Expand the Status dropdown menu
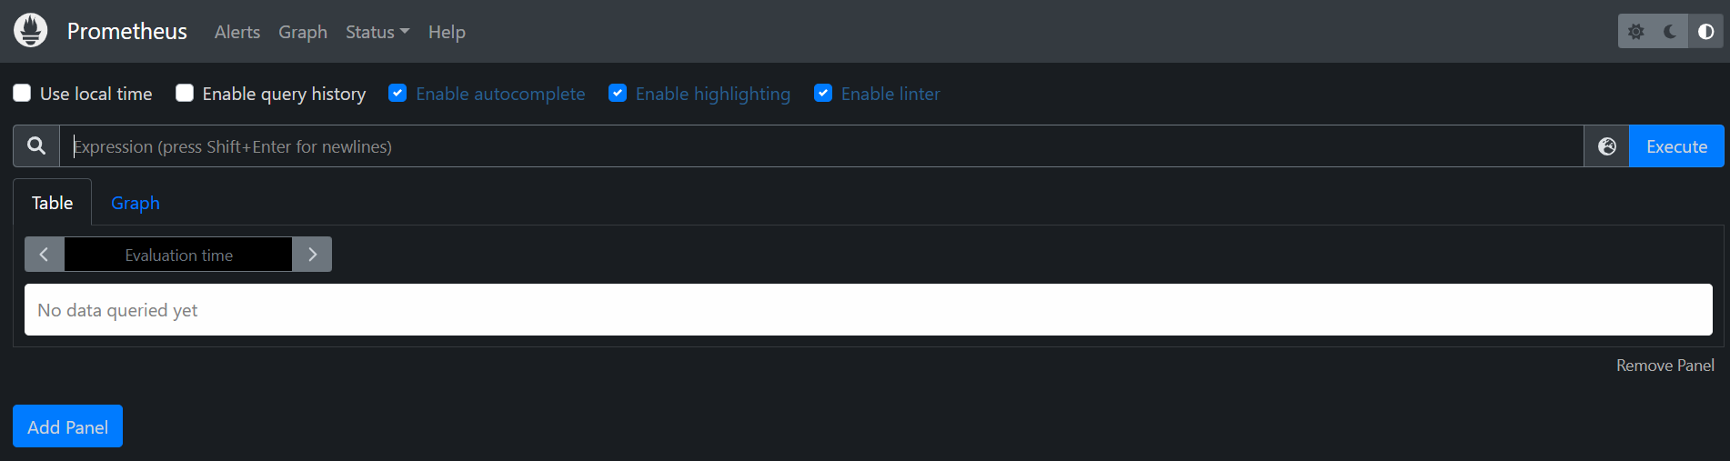 (377, 32)
